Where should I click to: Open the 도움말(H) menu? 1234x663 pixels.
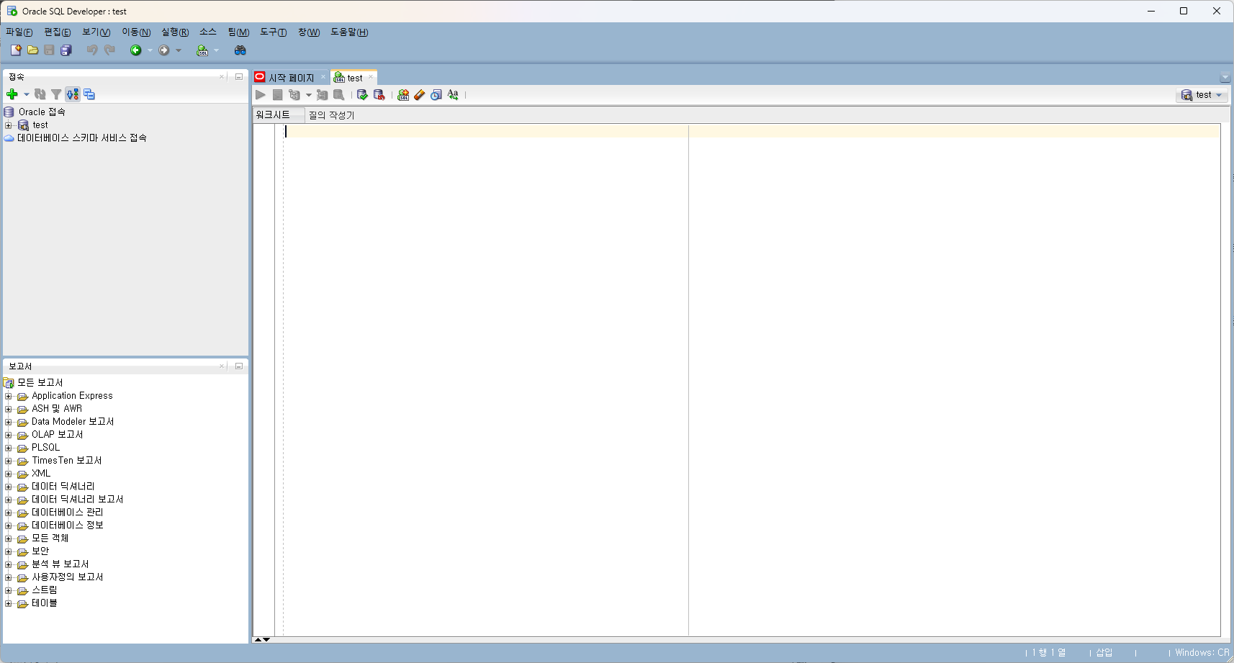[349, 32]
